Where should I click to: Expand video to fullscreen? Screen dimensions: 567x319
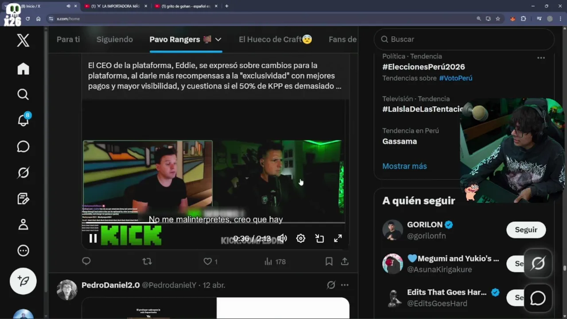pyautogui.click(x=338, y=238)
